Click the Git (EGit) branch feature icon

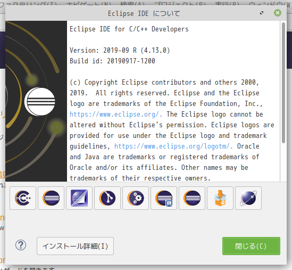pyautogui.click(x=107, y=198)
